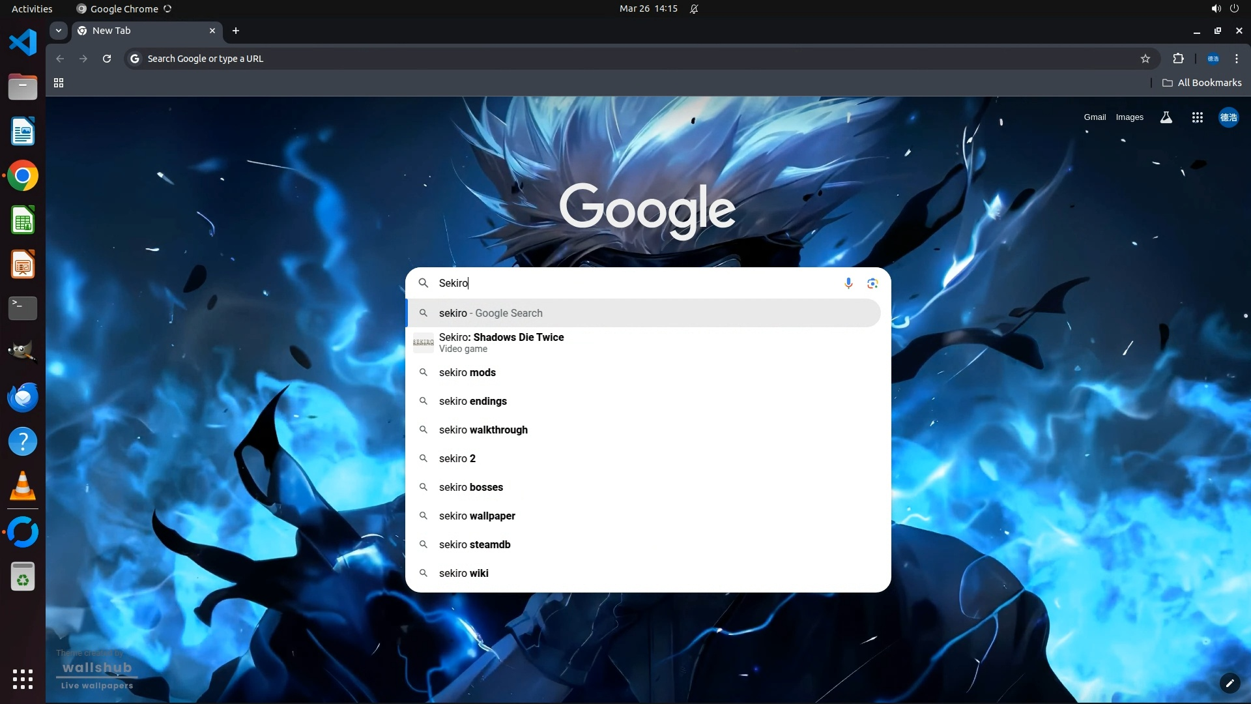Reload the current page
This screenshot has width=1251, height=704.
pyautogui.click(x=107, y=59)
